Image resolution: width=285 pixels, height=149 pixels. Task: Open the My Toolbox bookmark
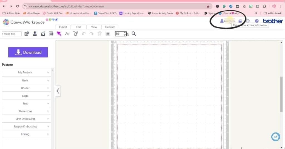[x=188, y=13]
